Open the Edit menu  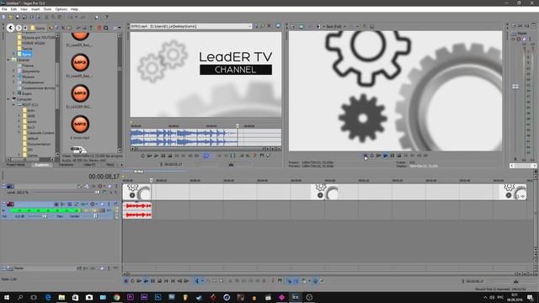pos(13,9)
